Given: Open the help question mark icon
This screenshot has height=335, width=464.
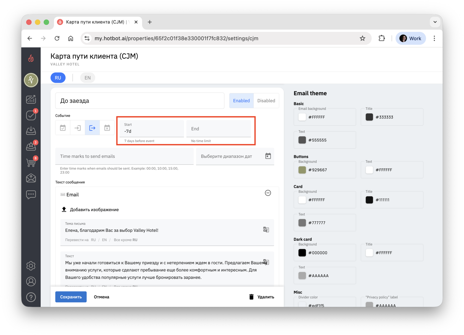Looking at the screenshot, I should pyautogui.click(x=31, y=297).
